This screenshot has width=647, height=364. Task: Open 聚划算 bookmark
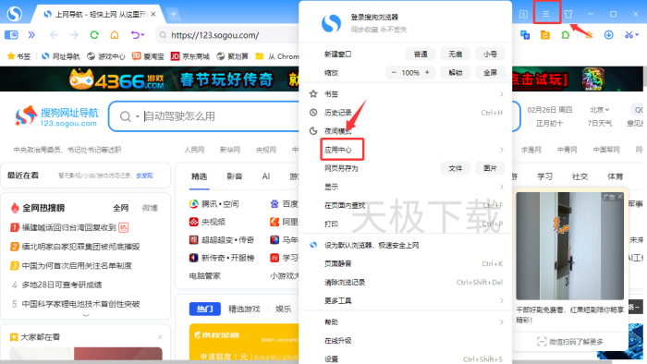click(x=232, y=56)
